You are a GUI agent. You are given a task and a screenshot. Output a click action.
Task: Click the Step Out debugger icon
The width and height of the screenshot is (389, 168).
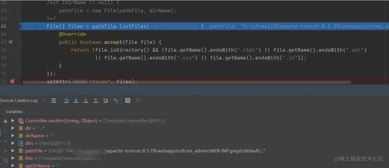96,101
